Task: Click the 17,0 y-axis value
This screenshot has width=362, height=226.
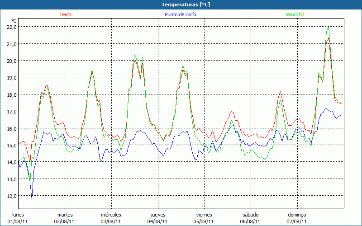Action: [x=12, y=111]
